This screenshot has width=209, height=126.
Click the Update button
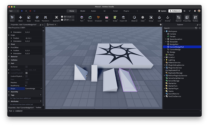162,11
